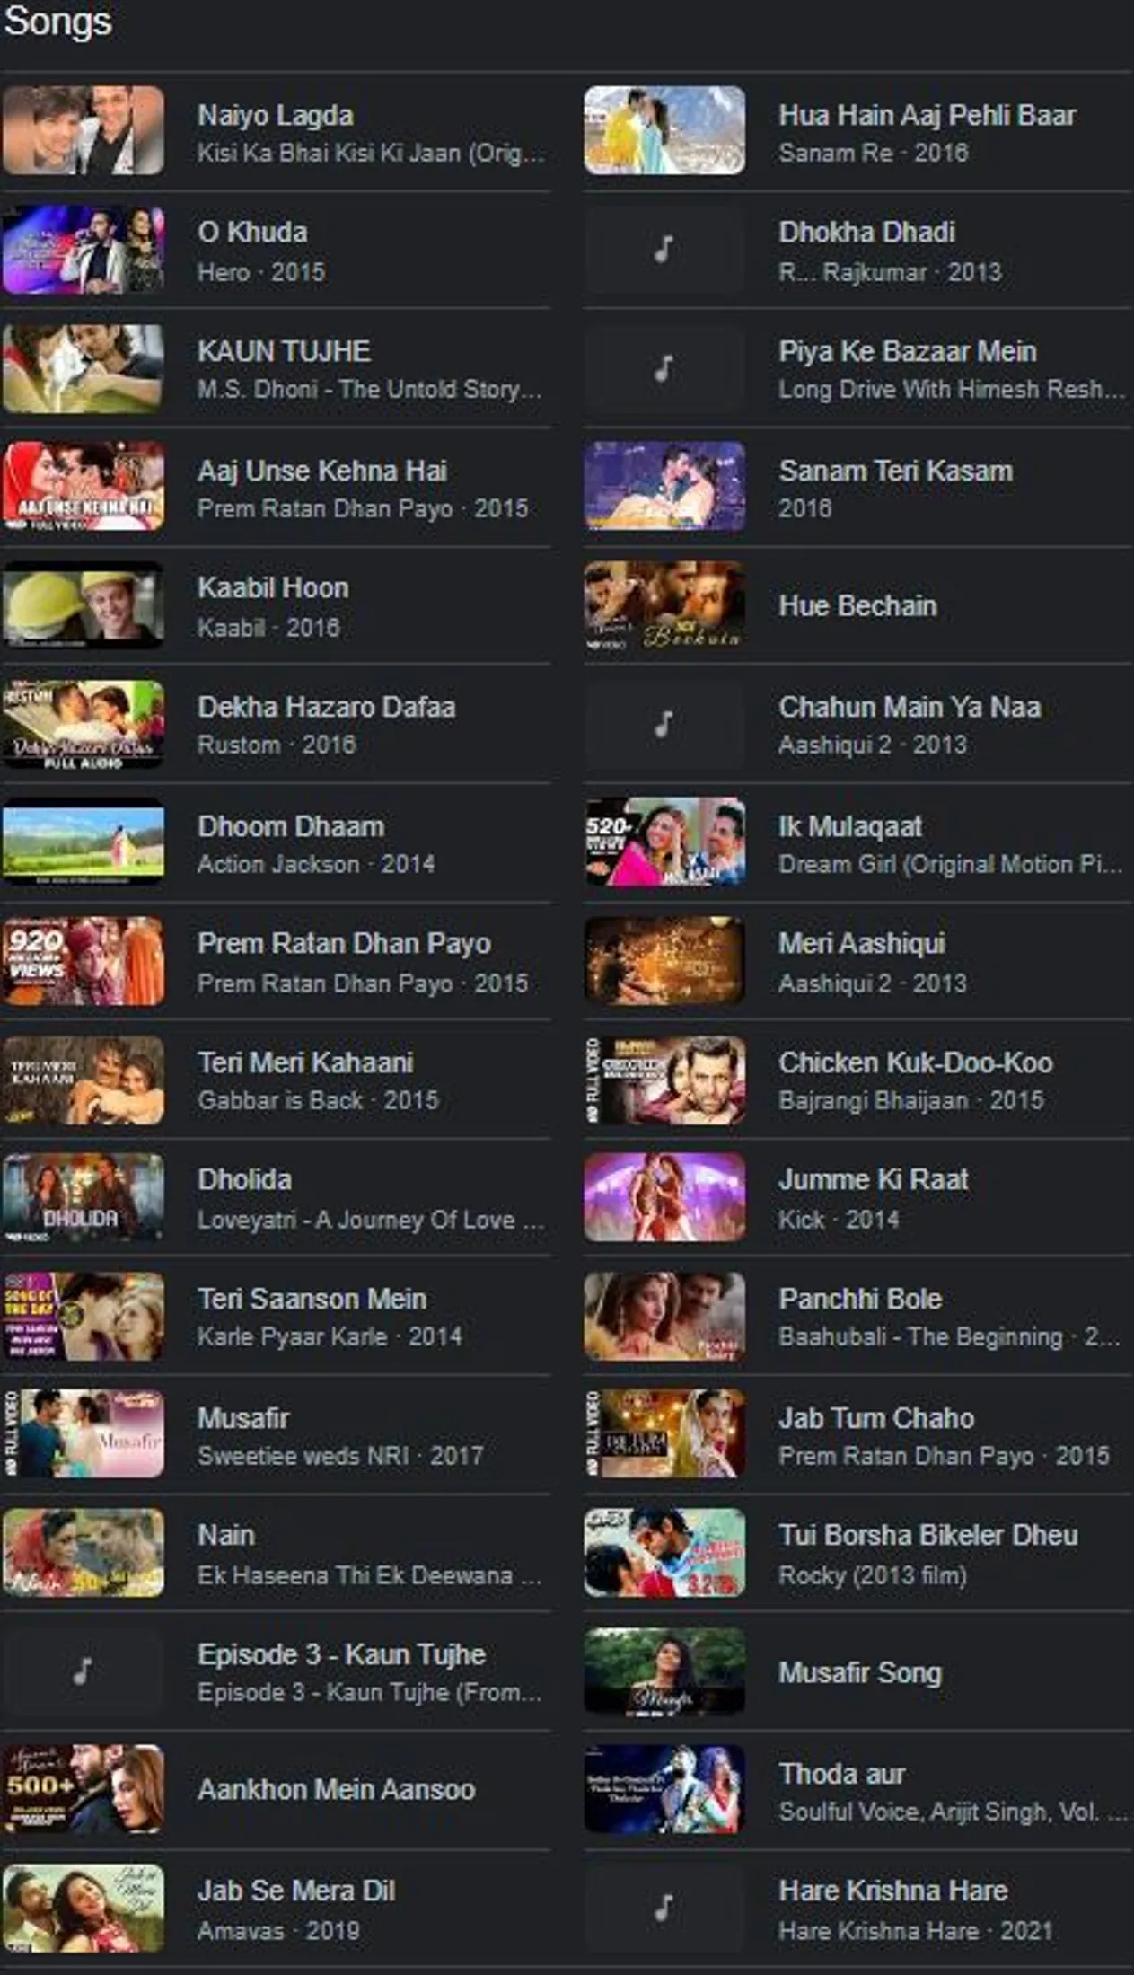Open the Dholida thumbnail
1134x1975 pixels.
coord(83,1197)
